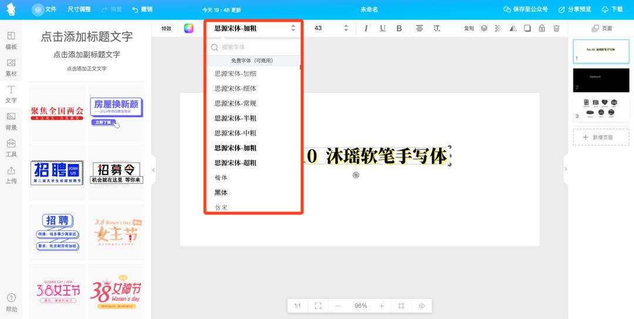Open the 素材 materials sidebar tab
Viewport: 634px width, 319px height.
click(11, 68)
